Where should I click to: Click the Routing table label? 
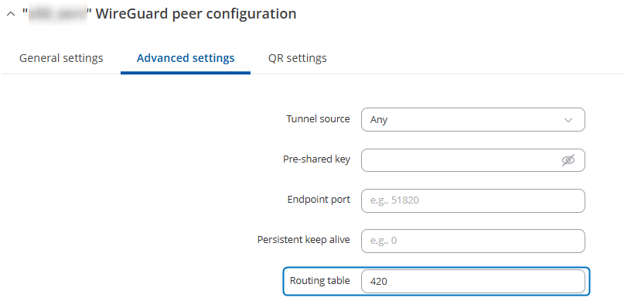pyautogui.click(x=319, y=280)
